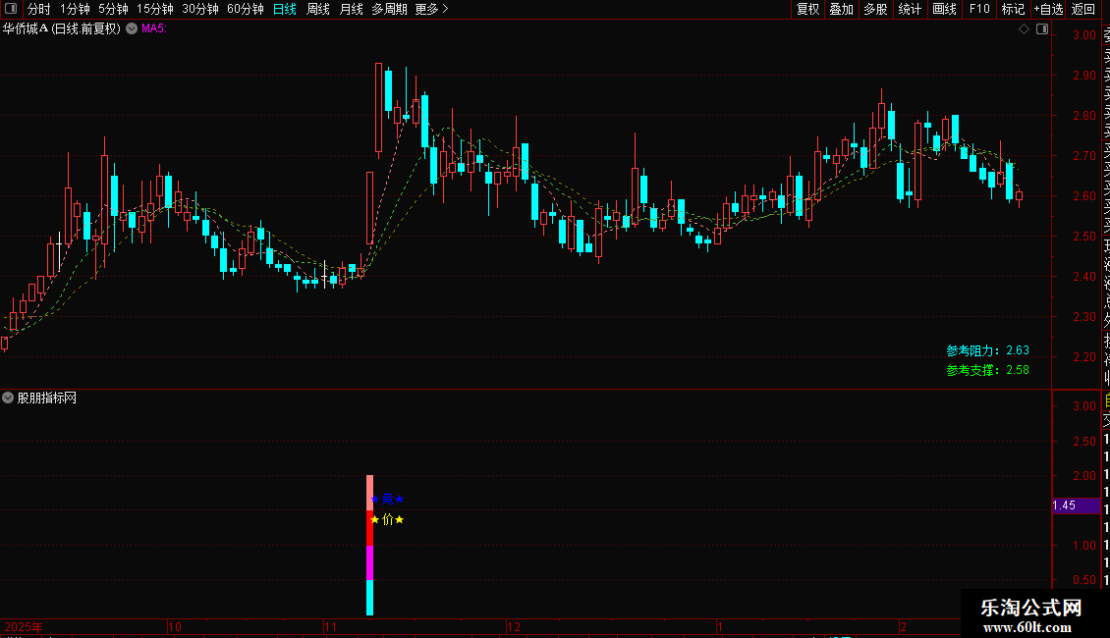The image size is (1110, 638).
Task: Click the 参考支撑: 2.58 label
Action: [987, 370]
